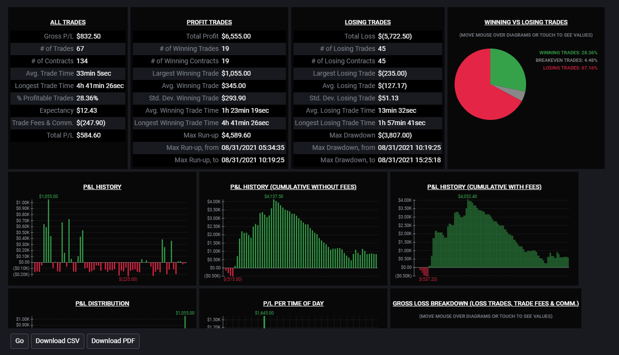Click the $4,052.40 peak label on with-fees chart
The height and width of the screenshot is (355, 619).
coord(467,196)
